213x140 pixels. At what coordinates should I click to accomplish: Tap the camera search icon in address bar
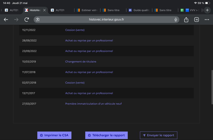pyautogui.click(x=38, y=19)
